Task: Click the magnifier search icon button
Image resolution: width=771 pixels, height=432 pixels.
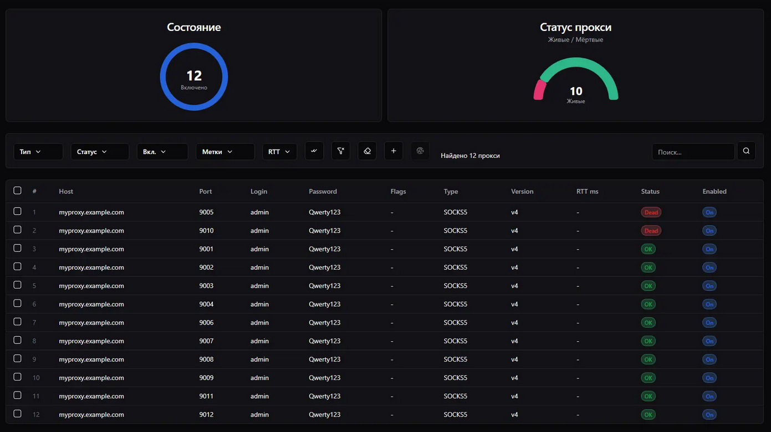Action: (746, 151)
